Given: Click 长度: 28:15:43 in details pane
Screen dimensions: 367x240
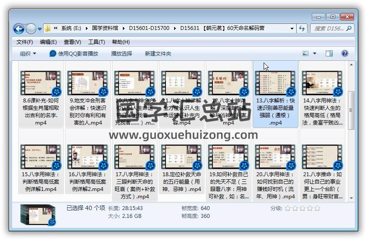Looking at the screenshot, I should coord(126,208).
